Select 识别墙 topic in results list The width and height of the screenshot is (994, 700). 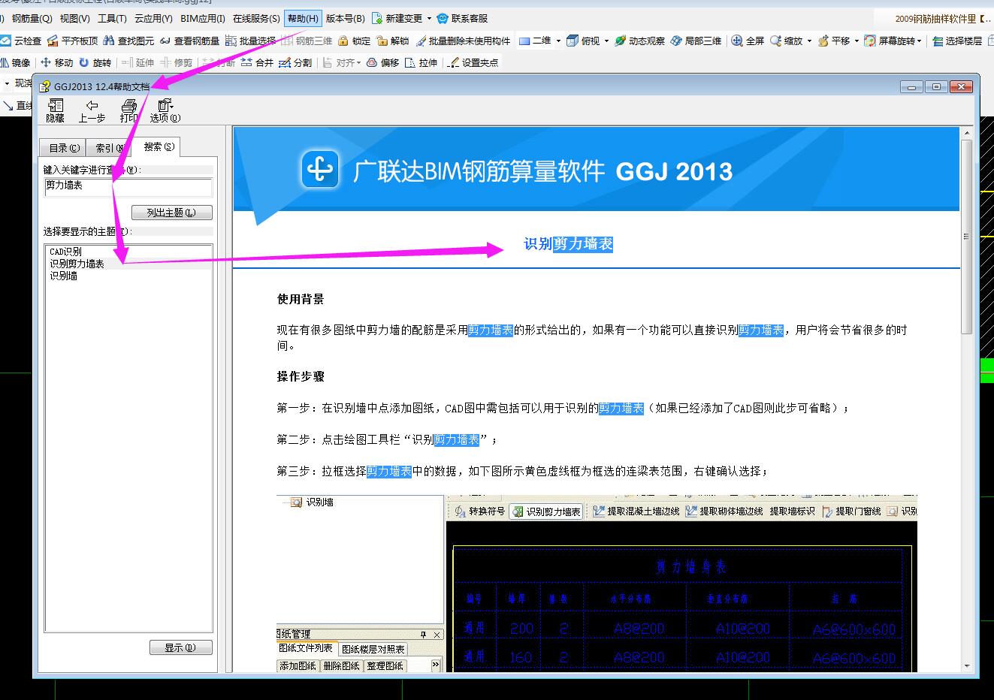point(63,276)
